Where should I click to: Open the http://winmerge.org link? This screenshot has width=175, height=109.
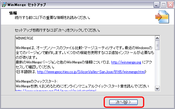pos(126,62)
